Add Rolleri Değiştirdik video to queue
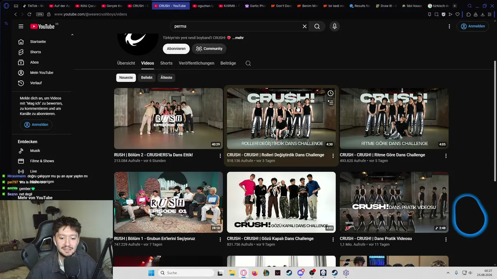 point(330,103)
